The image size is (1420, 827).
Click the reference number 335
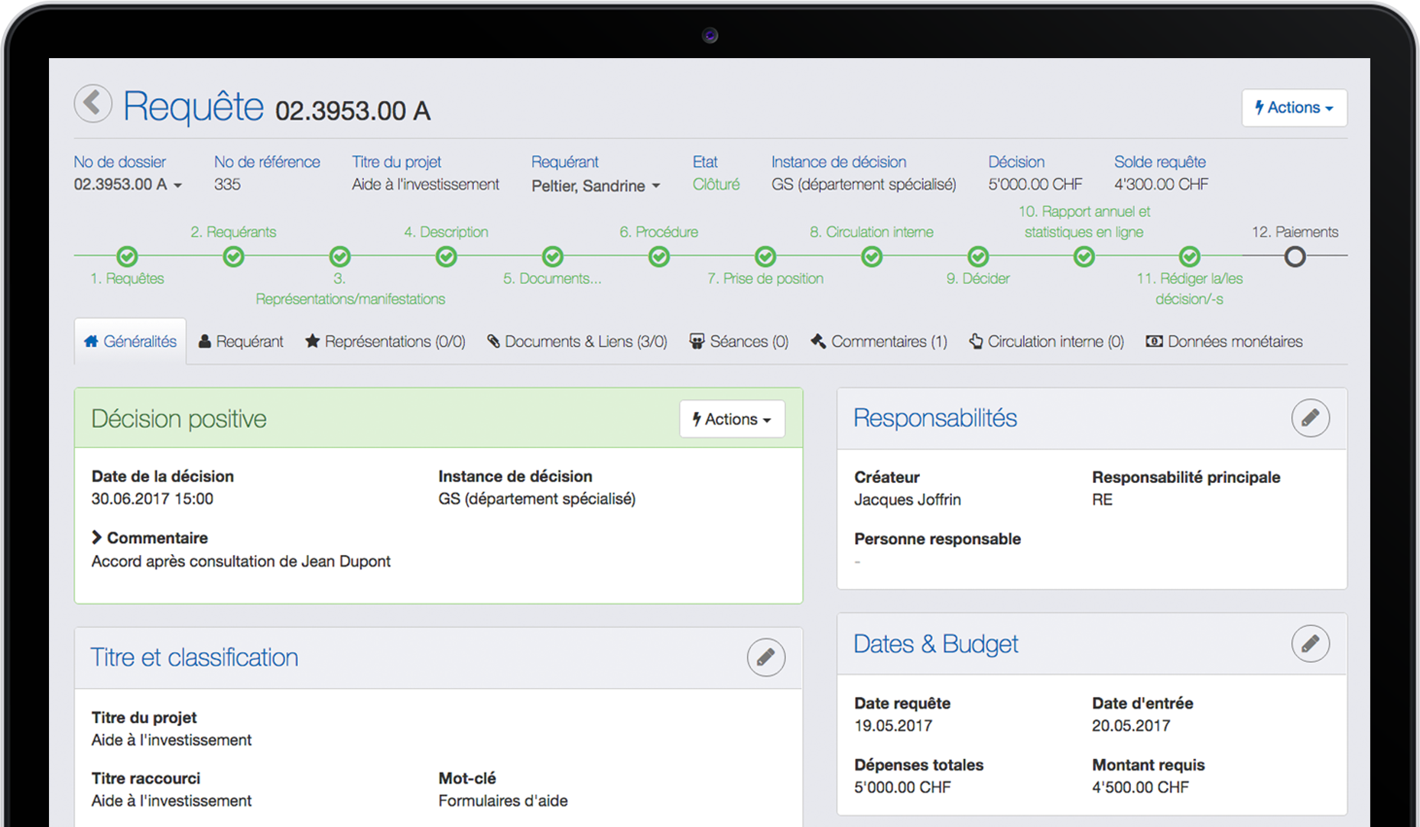227,184
